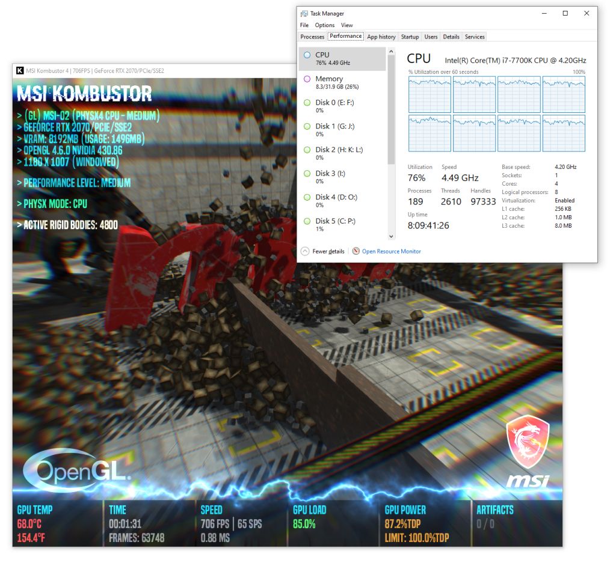Click the Performance Level: Medium text
Viewport: 616px width, 569px height.
pyautogui.click(x=74, y=183)
